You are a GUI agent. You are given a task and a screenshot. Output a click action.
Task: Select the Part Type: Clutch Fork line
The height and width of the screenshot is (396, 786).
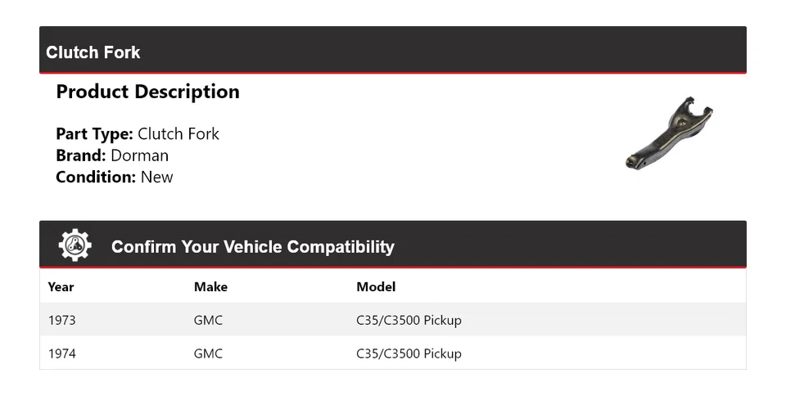pyautogui.click(x=138, y=134)
